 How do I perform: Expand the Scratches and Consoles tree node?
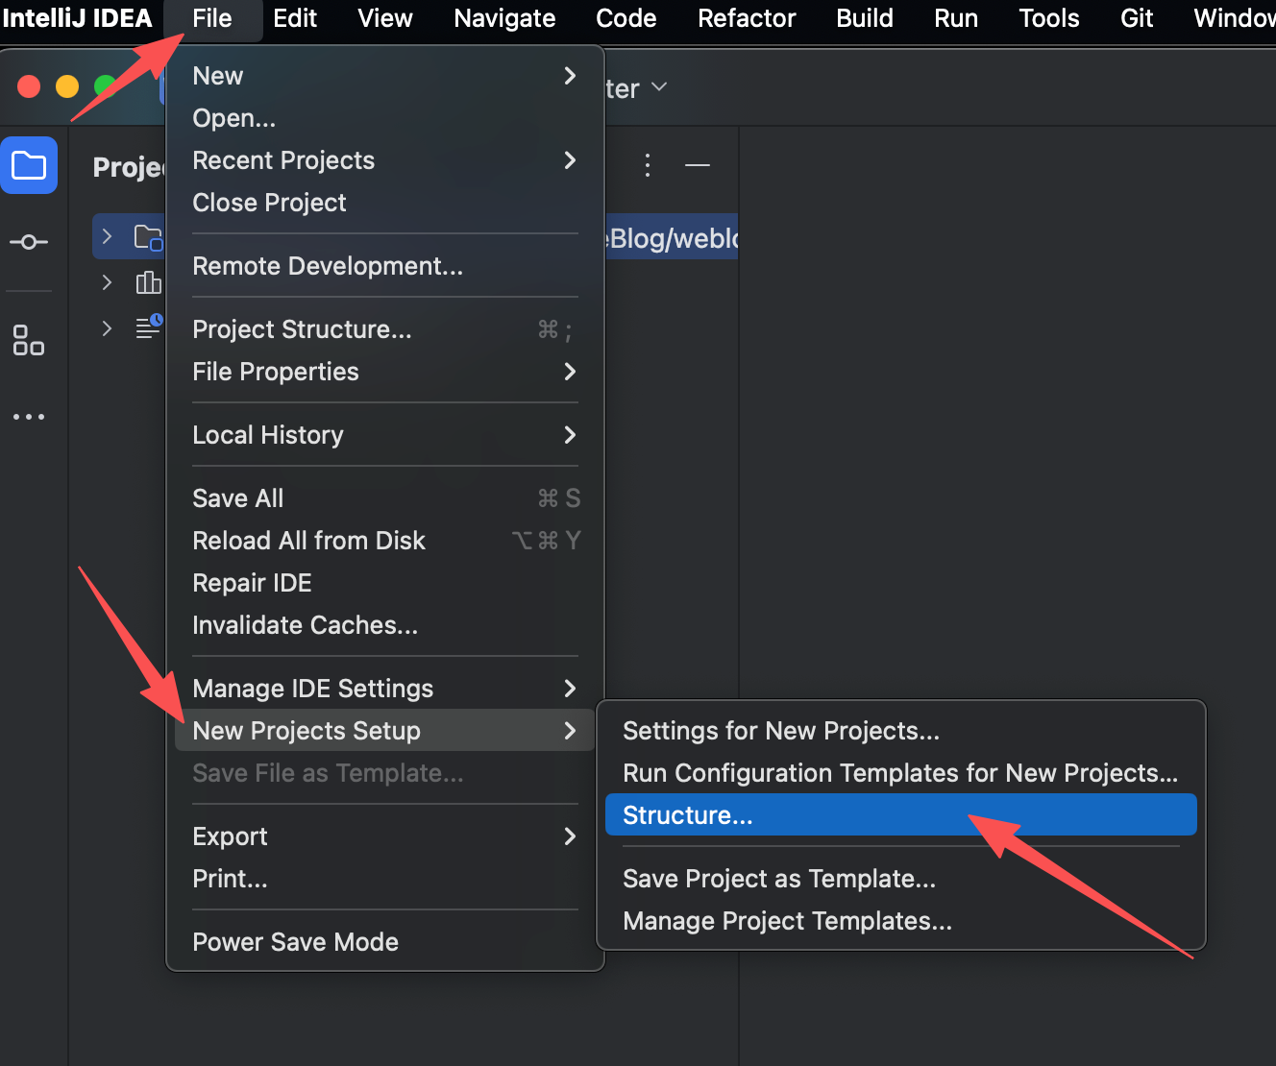pyautogui.click(x=108, y=328)
